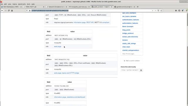
Task: Close the Network Simulation tab
Action: coord(66,7)
